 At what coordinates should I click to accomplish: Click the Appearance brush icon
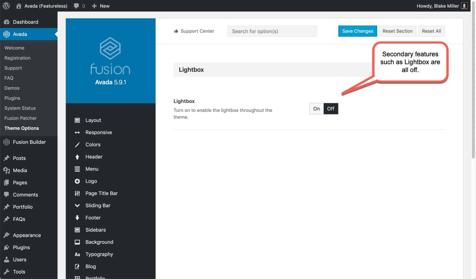click(x=6, y=235)
